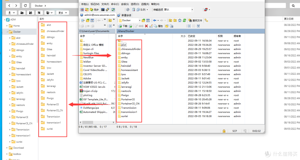The image size is (300, 160).
Task: Select the remote PortainerCE_CN folder in WinSCP
Action: pyautogui.click(x=130, y=104)
